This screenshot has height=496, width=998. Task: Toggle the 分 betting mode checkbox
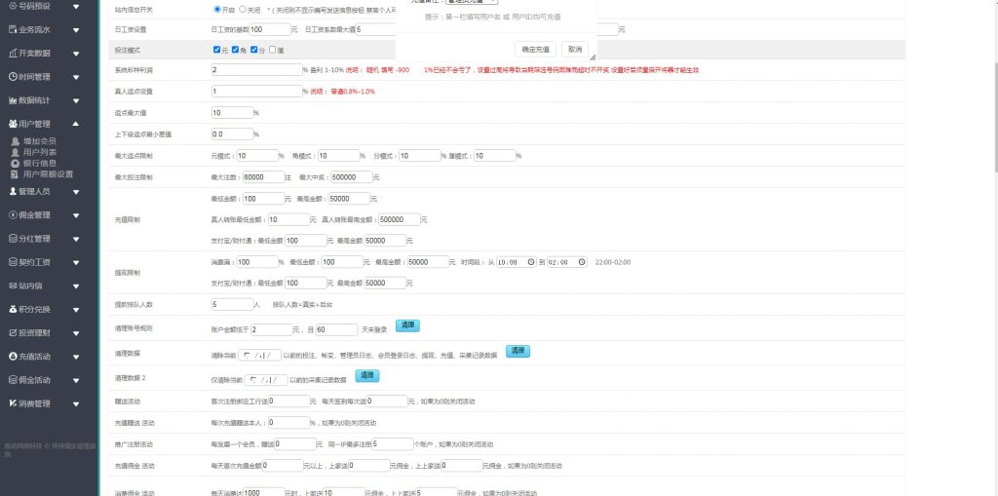(254, 50)
